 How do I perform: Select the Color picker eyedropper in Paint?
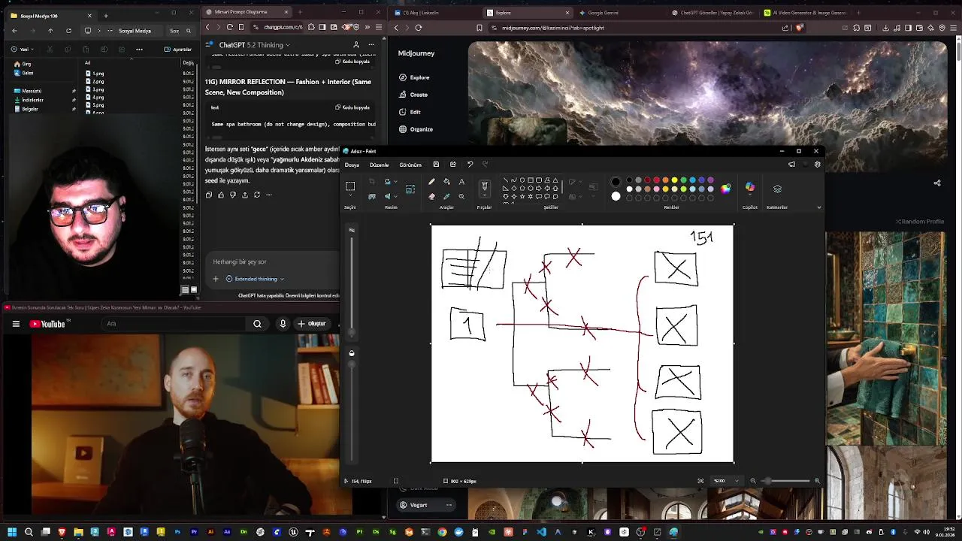[446, 196]
